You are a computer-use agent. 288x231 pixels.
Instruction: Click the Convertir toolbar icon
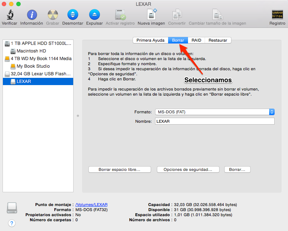pyautogui.click(x=177, y=14)
